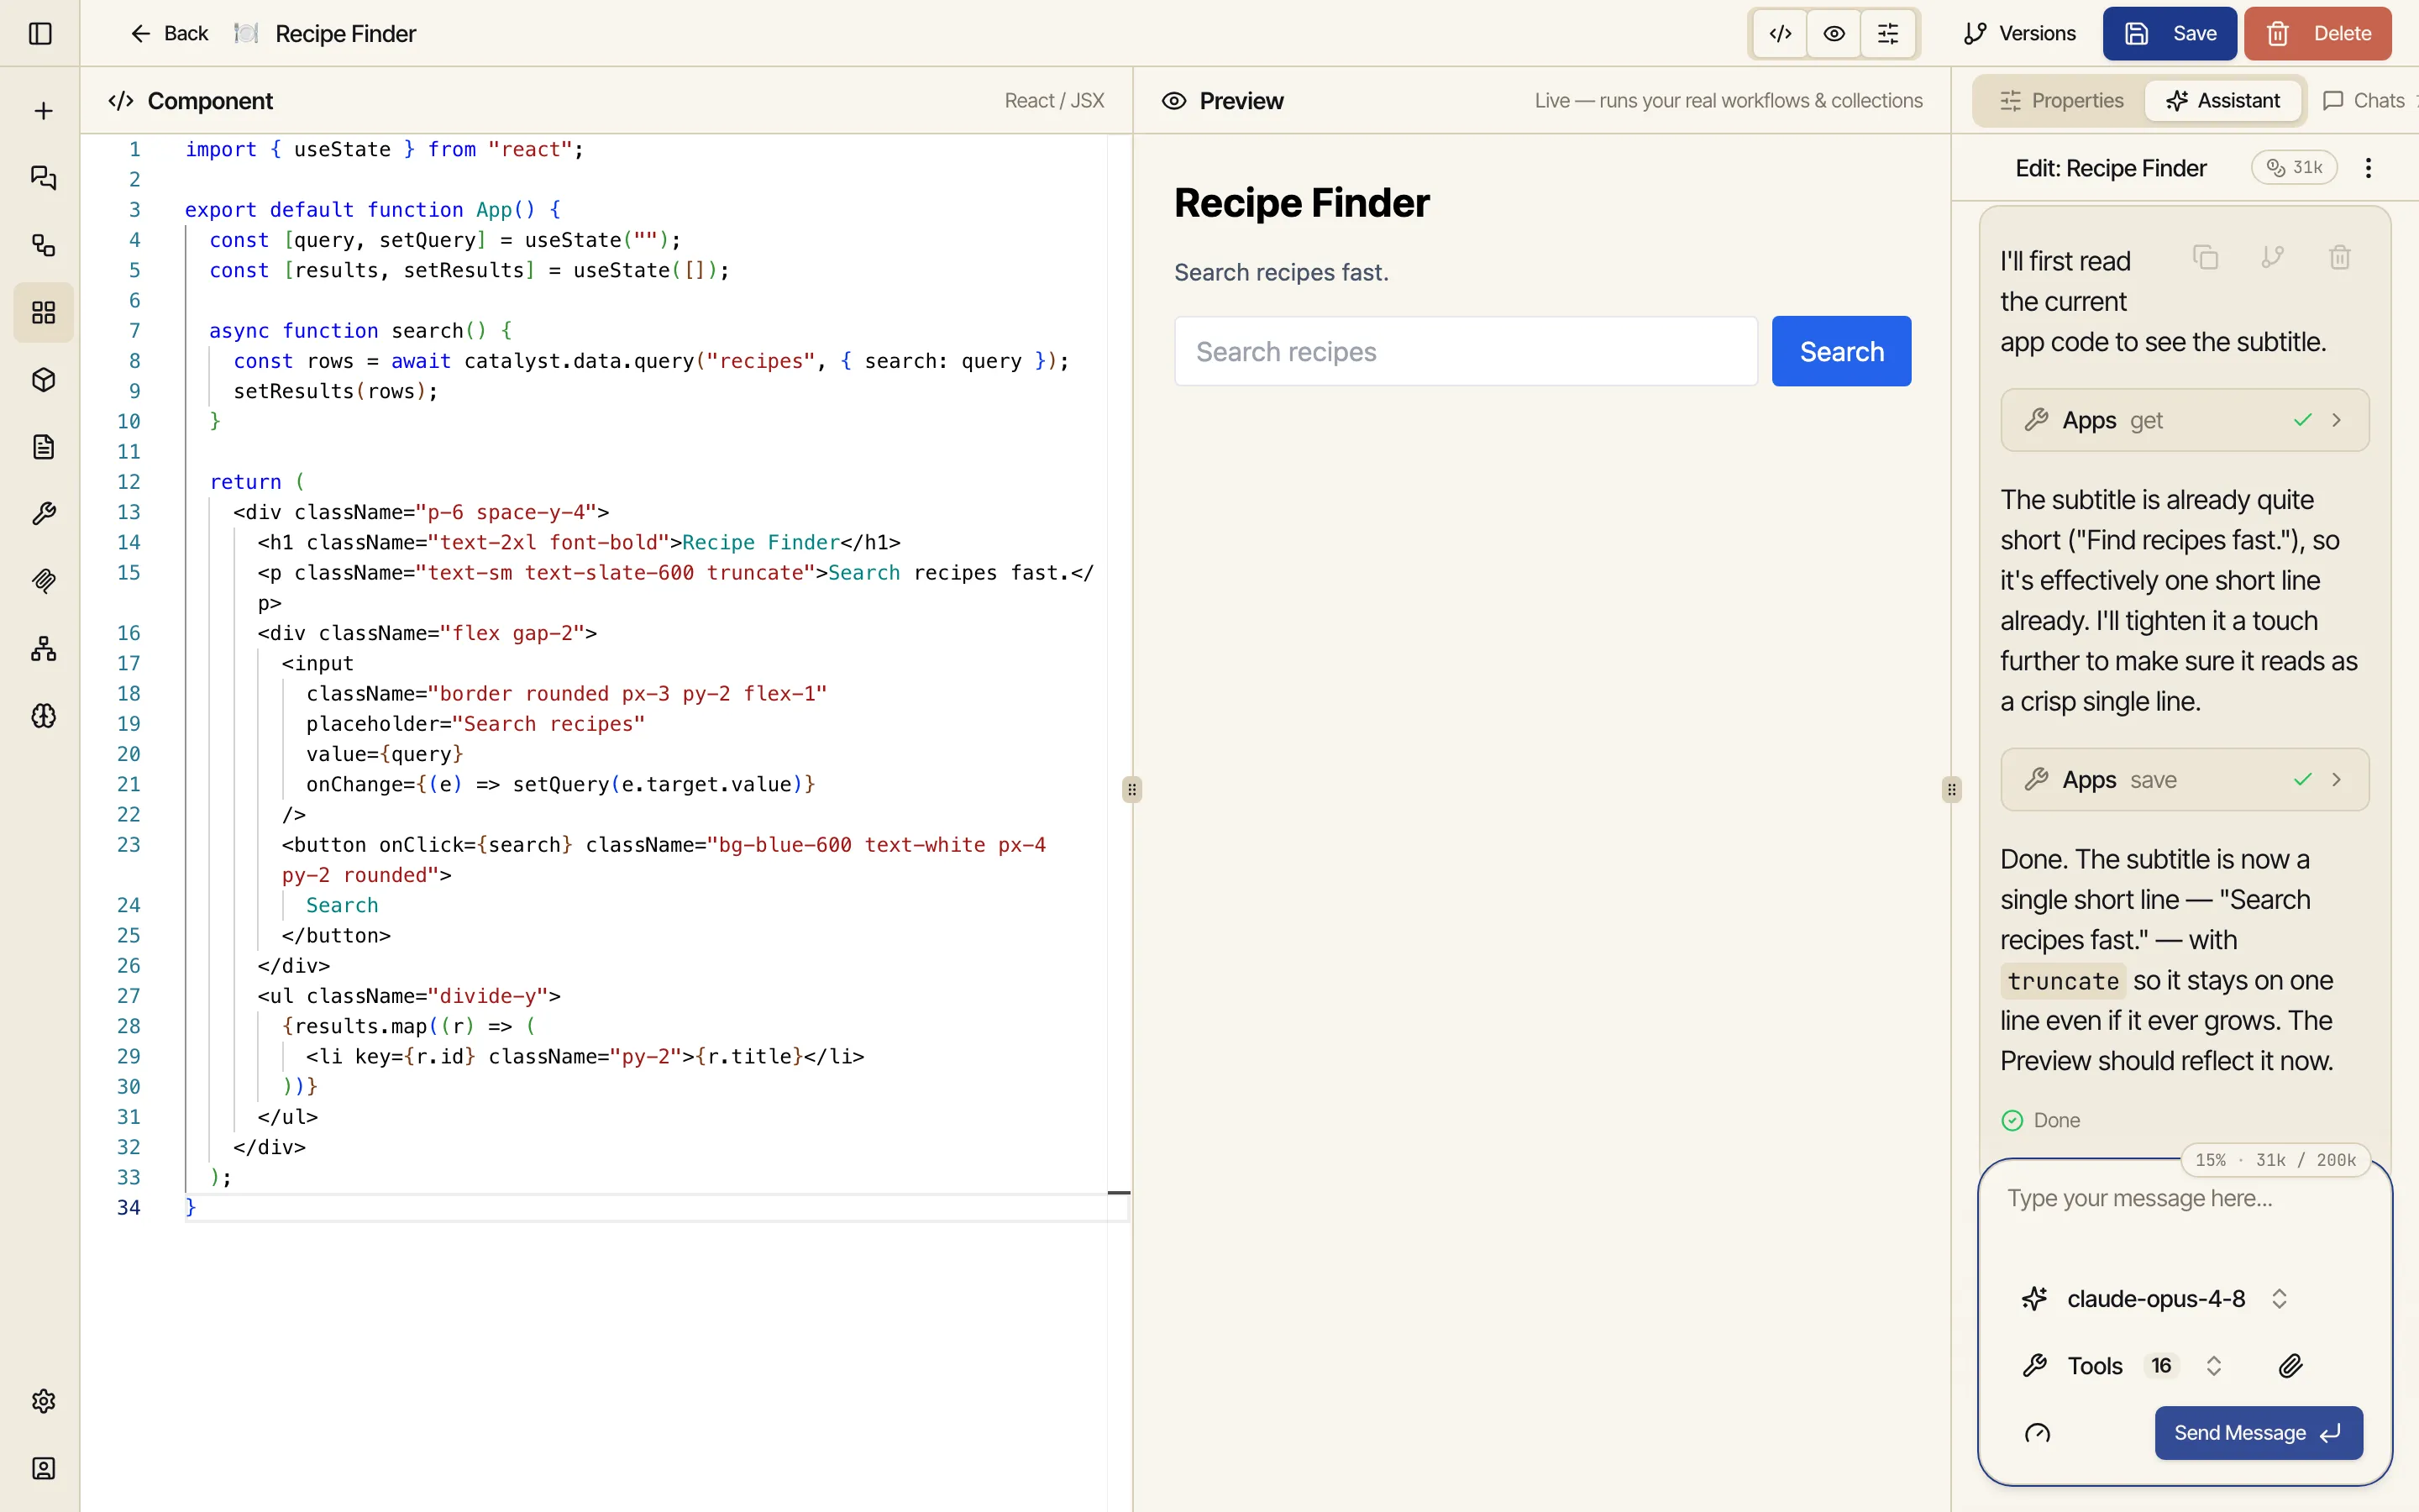Click the 'React / JSX' label

pyautogui.click(x=1053, y=100)
